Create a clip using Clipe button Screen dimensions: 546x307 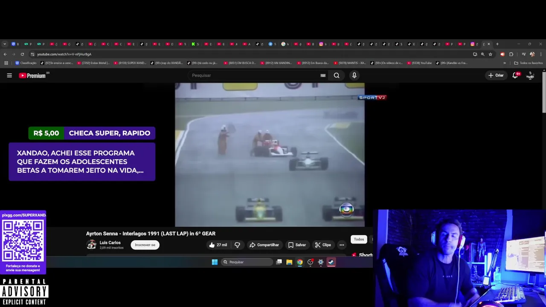coord(323,245)
